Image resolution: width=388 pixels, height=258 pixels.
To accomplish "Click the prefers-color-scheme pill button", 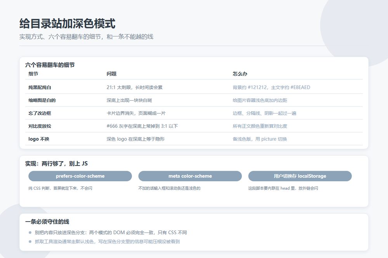I will pyautogui.click(x=80, y=176).
